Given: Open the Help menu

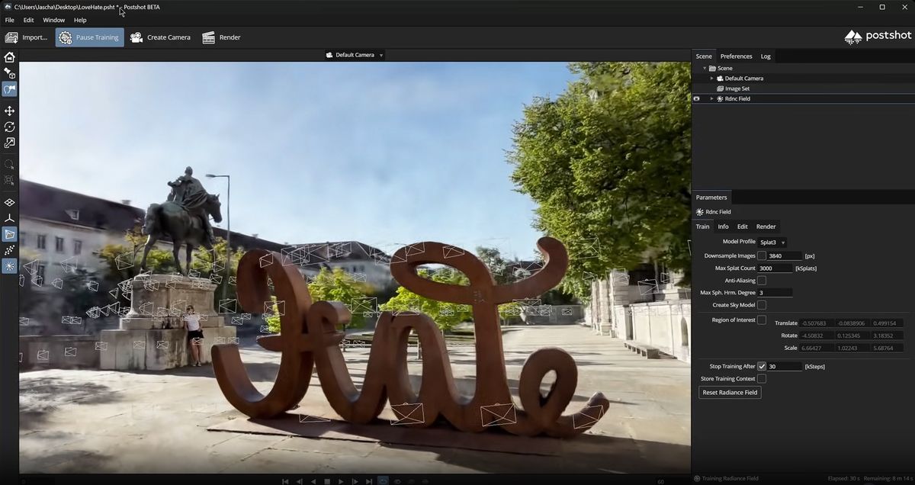Looking at the screenshot, I should (x=80, y=20).
